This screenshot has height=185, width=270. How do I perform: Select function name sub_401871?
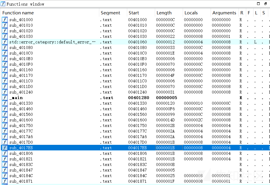tap(21, 181)
